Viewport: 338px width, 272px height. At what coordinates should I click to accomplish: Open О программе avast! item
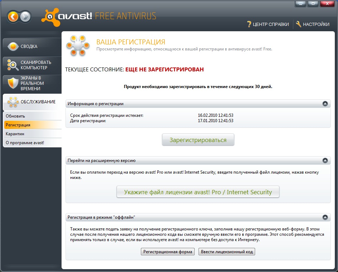pos(33,143)
